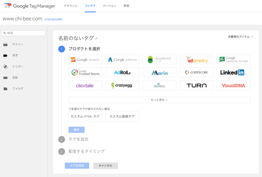Click the search magnifier icon
This screenshot has width=262, height=177.
point(4,33)
